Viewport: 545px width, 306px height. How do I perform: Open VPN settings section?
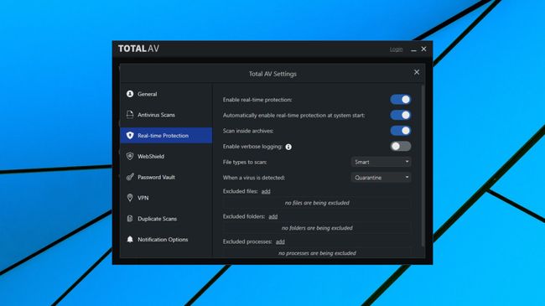[166, 198]
